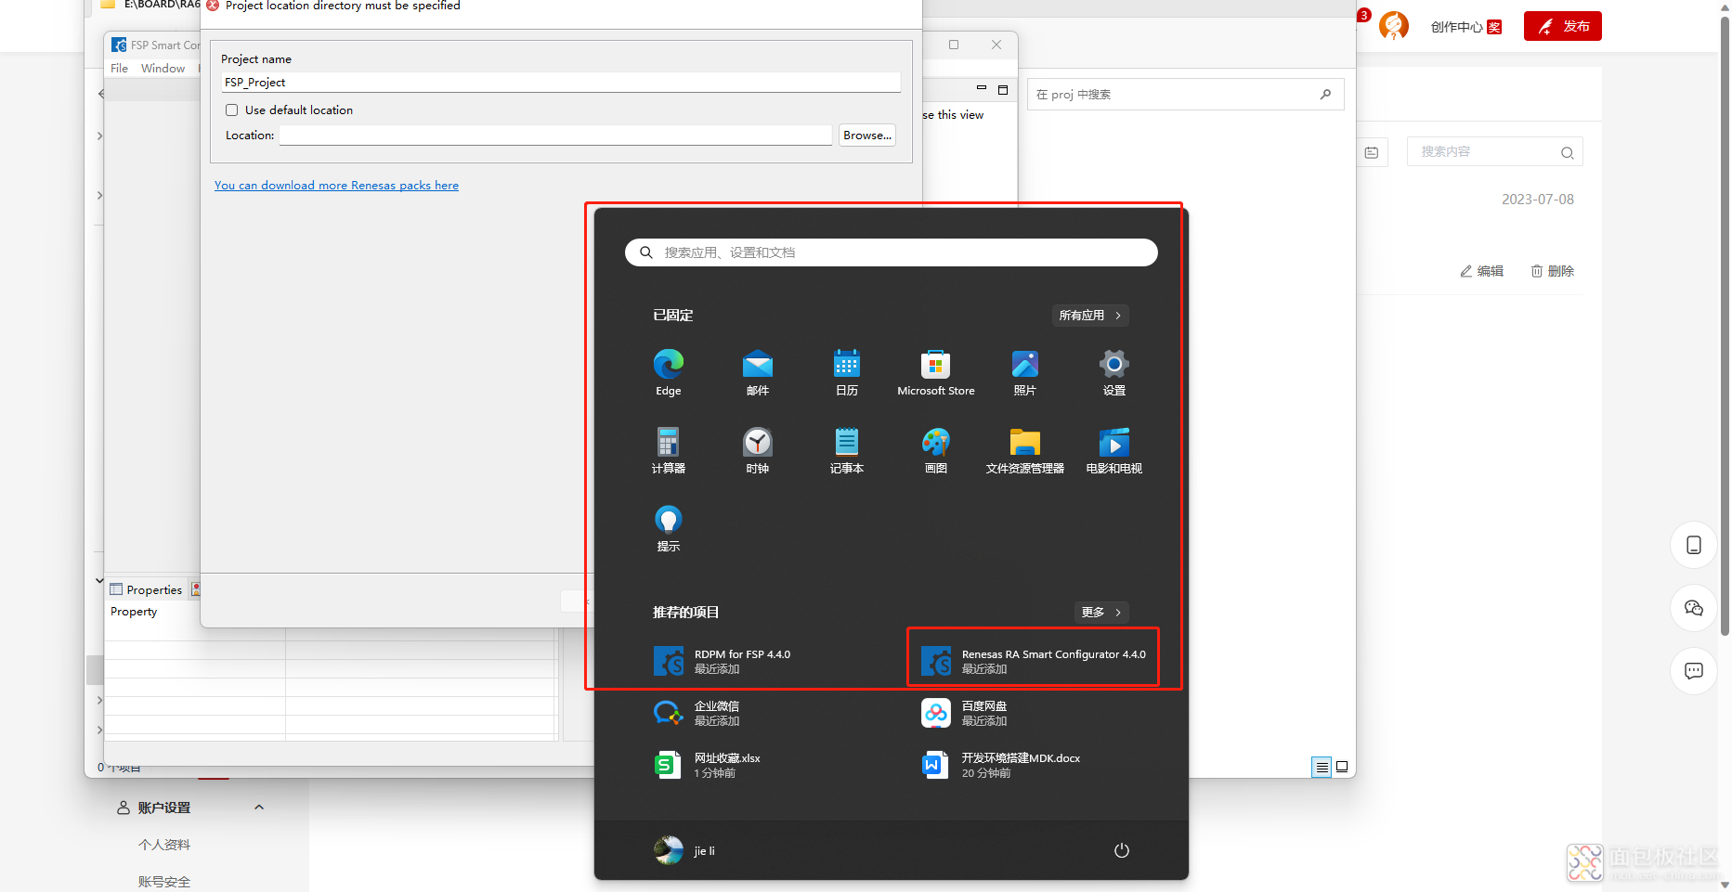The width and height of the screenshot is (1732, 892).
Task: Open the Mail (邮件) app
Action: [758, 372]
